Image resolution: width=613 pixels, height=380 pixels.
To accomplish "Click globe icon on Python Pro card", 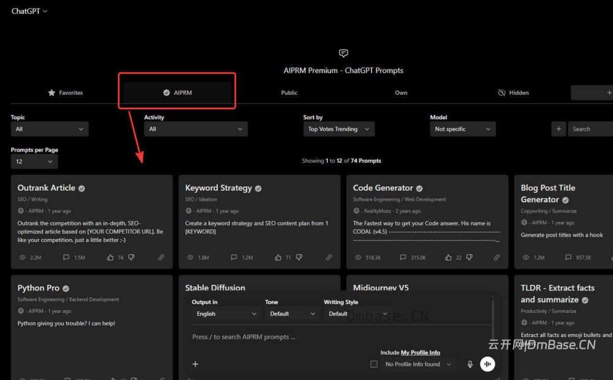I will pos(21,311).
